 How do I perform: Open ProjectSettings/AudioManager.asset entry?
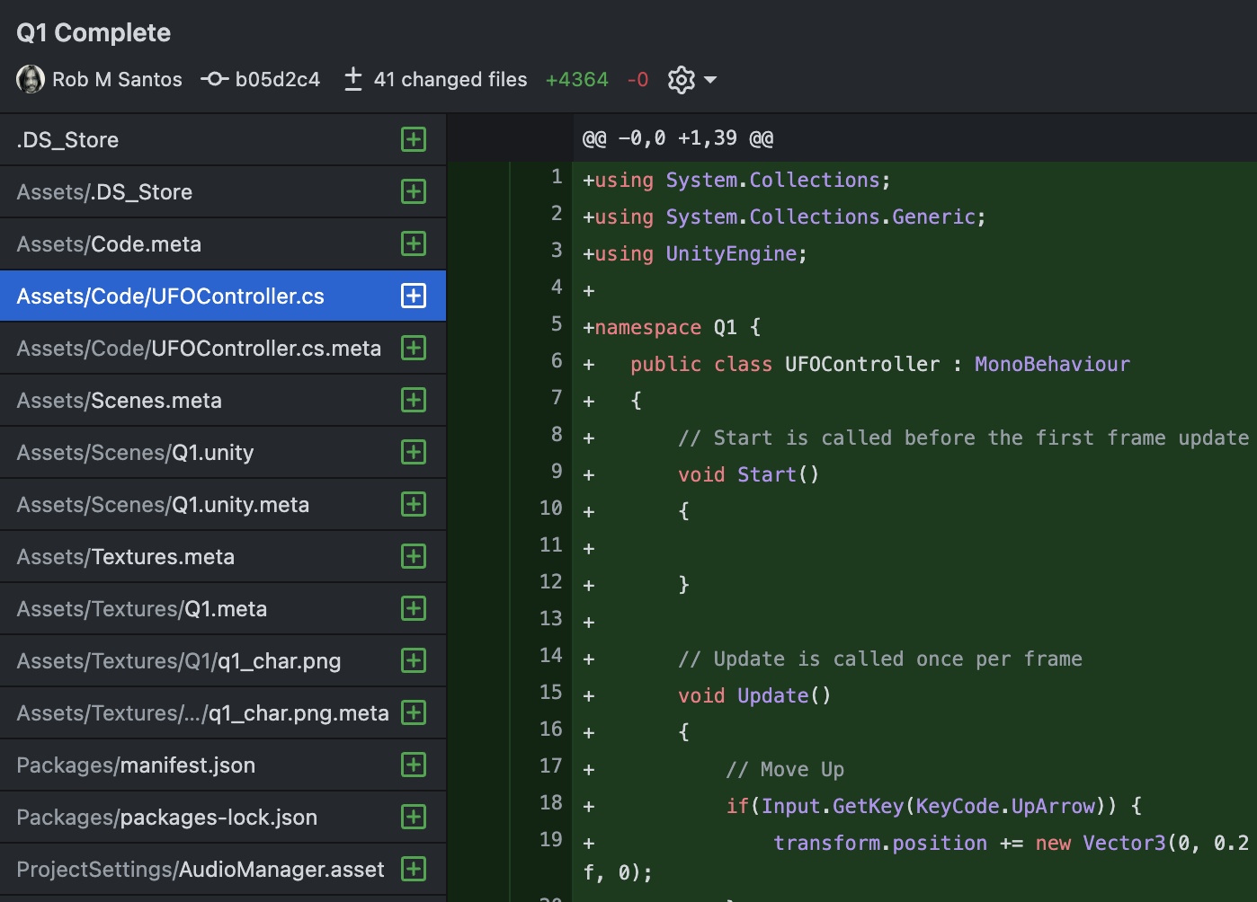click(201, 870)
